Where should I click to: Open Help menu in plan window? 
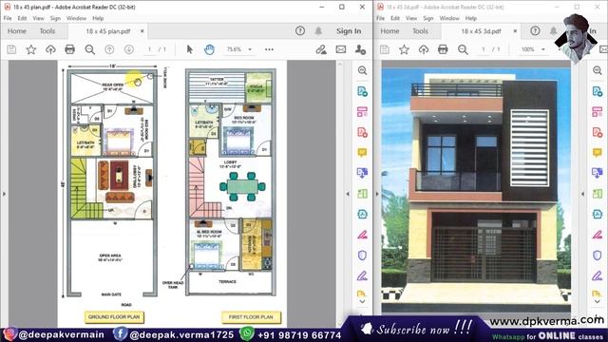coord(98,18)
